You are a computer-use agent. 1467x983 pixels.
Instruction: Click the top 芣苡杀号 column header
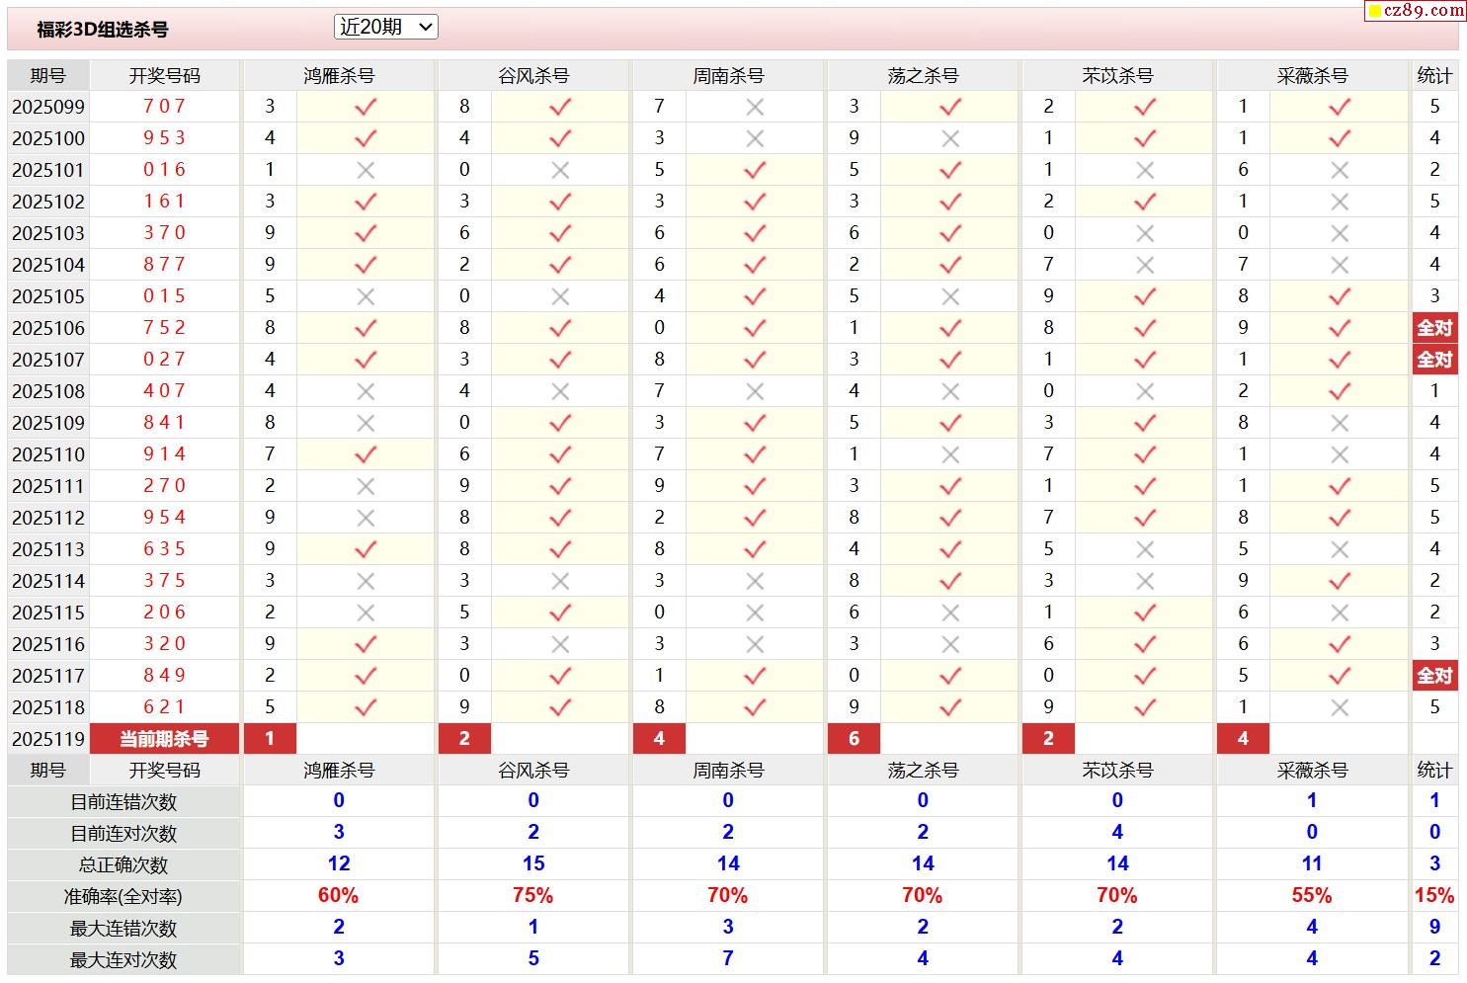1117,76
